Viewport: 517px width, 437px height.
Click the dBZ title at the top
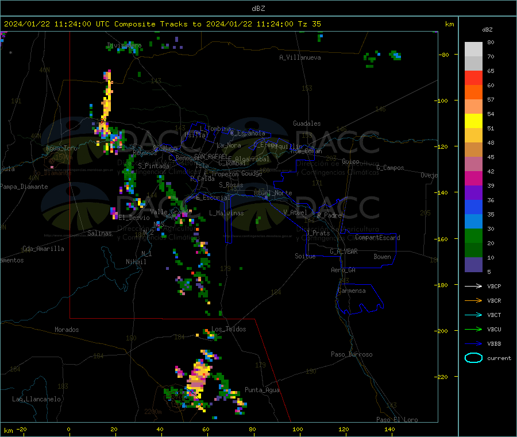coord(258,9)
